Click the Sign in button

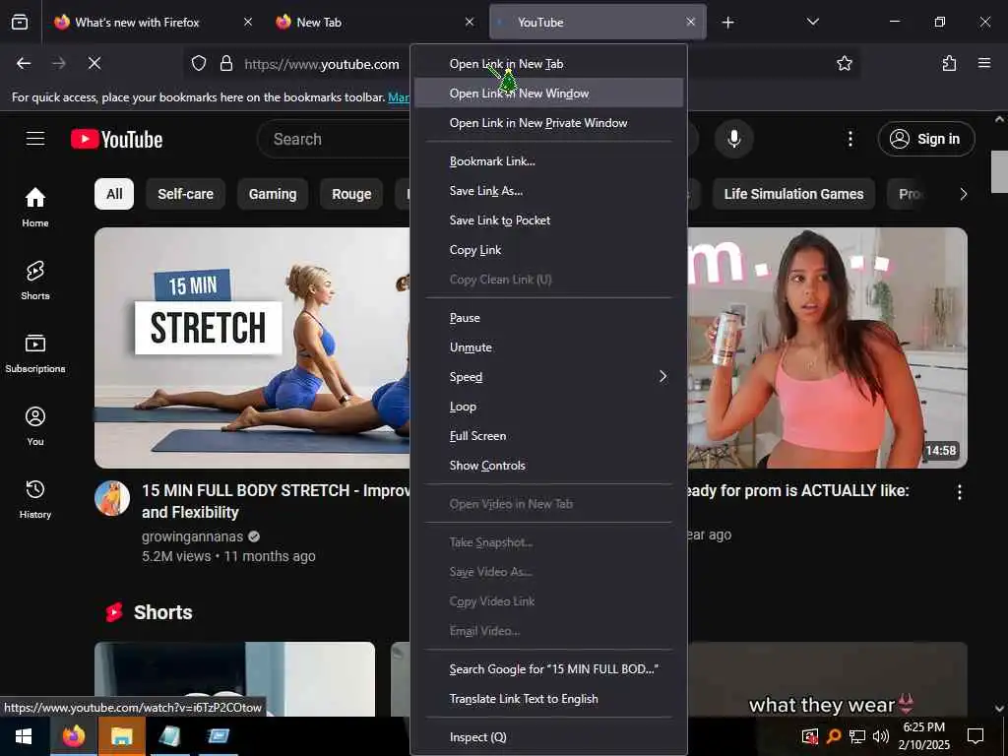point(925,139)
